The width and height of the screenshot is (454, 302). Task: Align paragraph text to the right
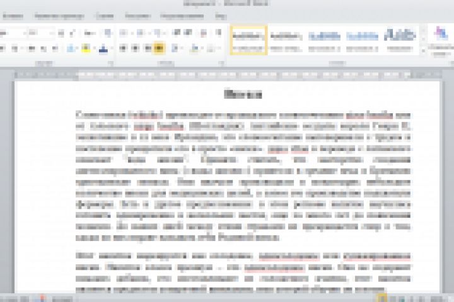tap(148, 48)
